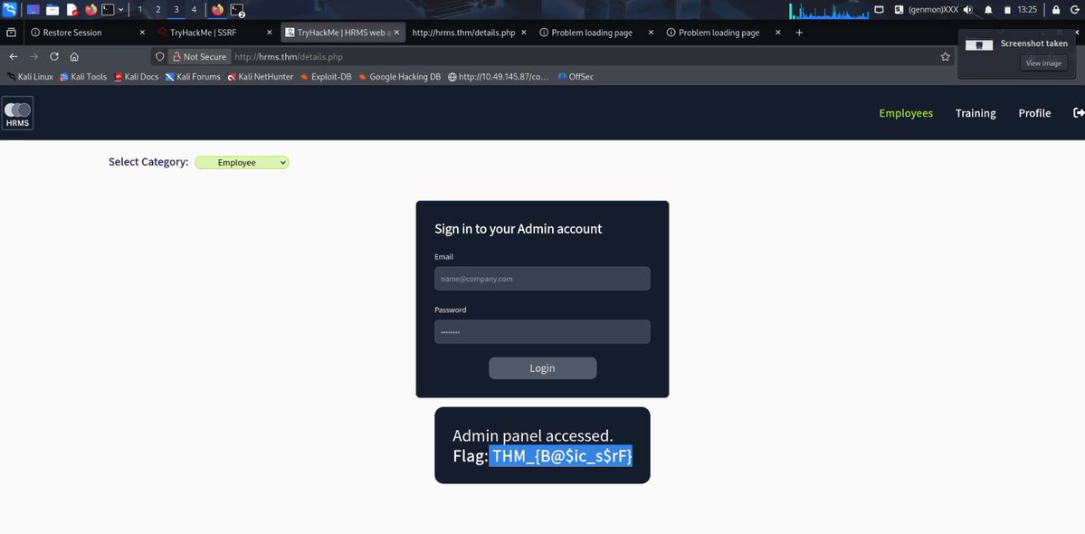
Task: Click the Screenshot taken notification thumbnail
Action: pos(978,44)
